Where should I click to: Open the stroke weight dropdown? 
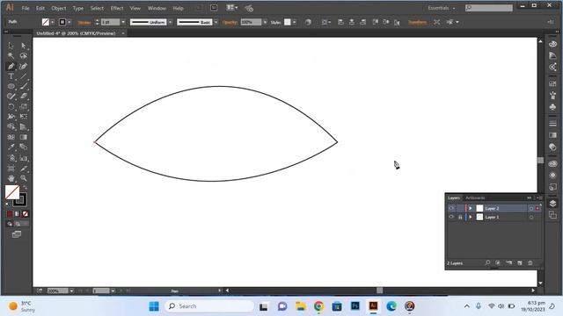click(x=123, y=22)
